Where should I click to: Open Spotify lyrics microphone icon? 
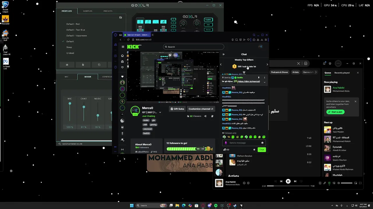325,183
